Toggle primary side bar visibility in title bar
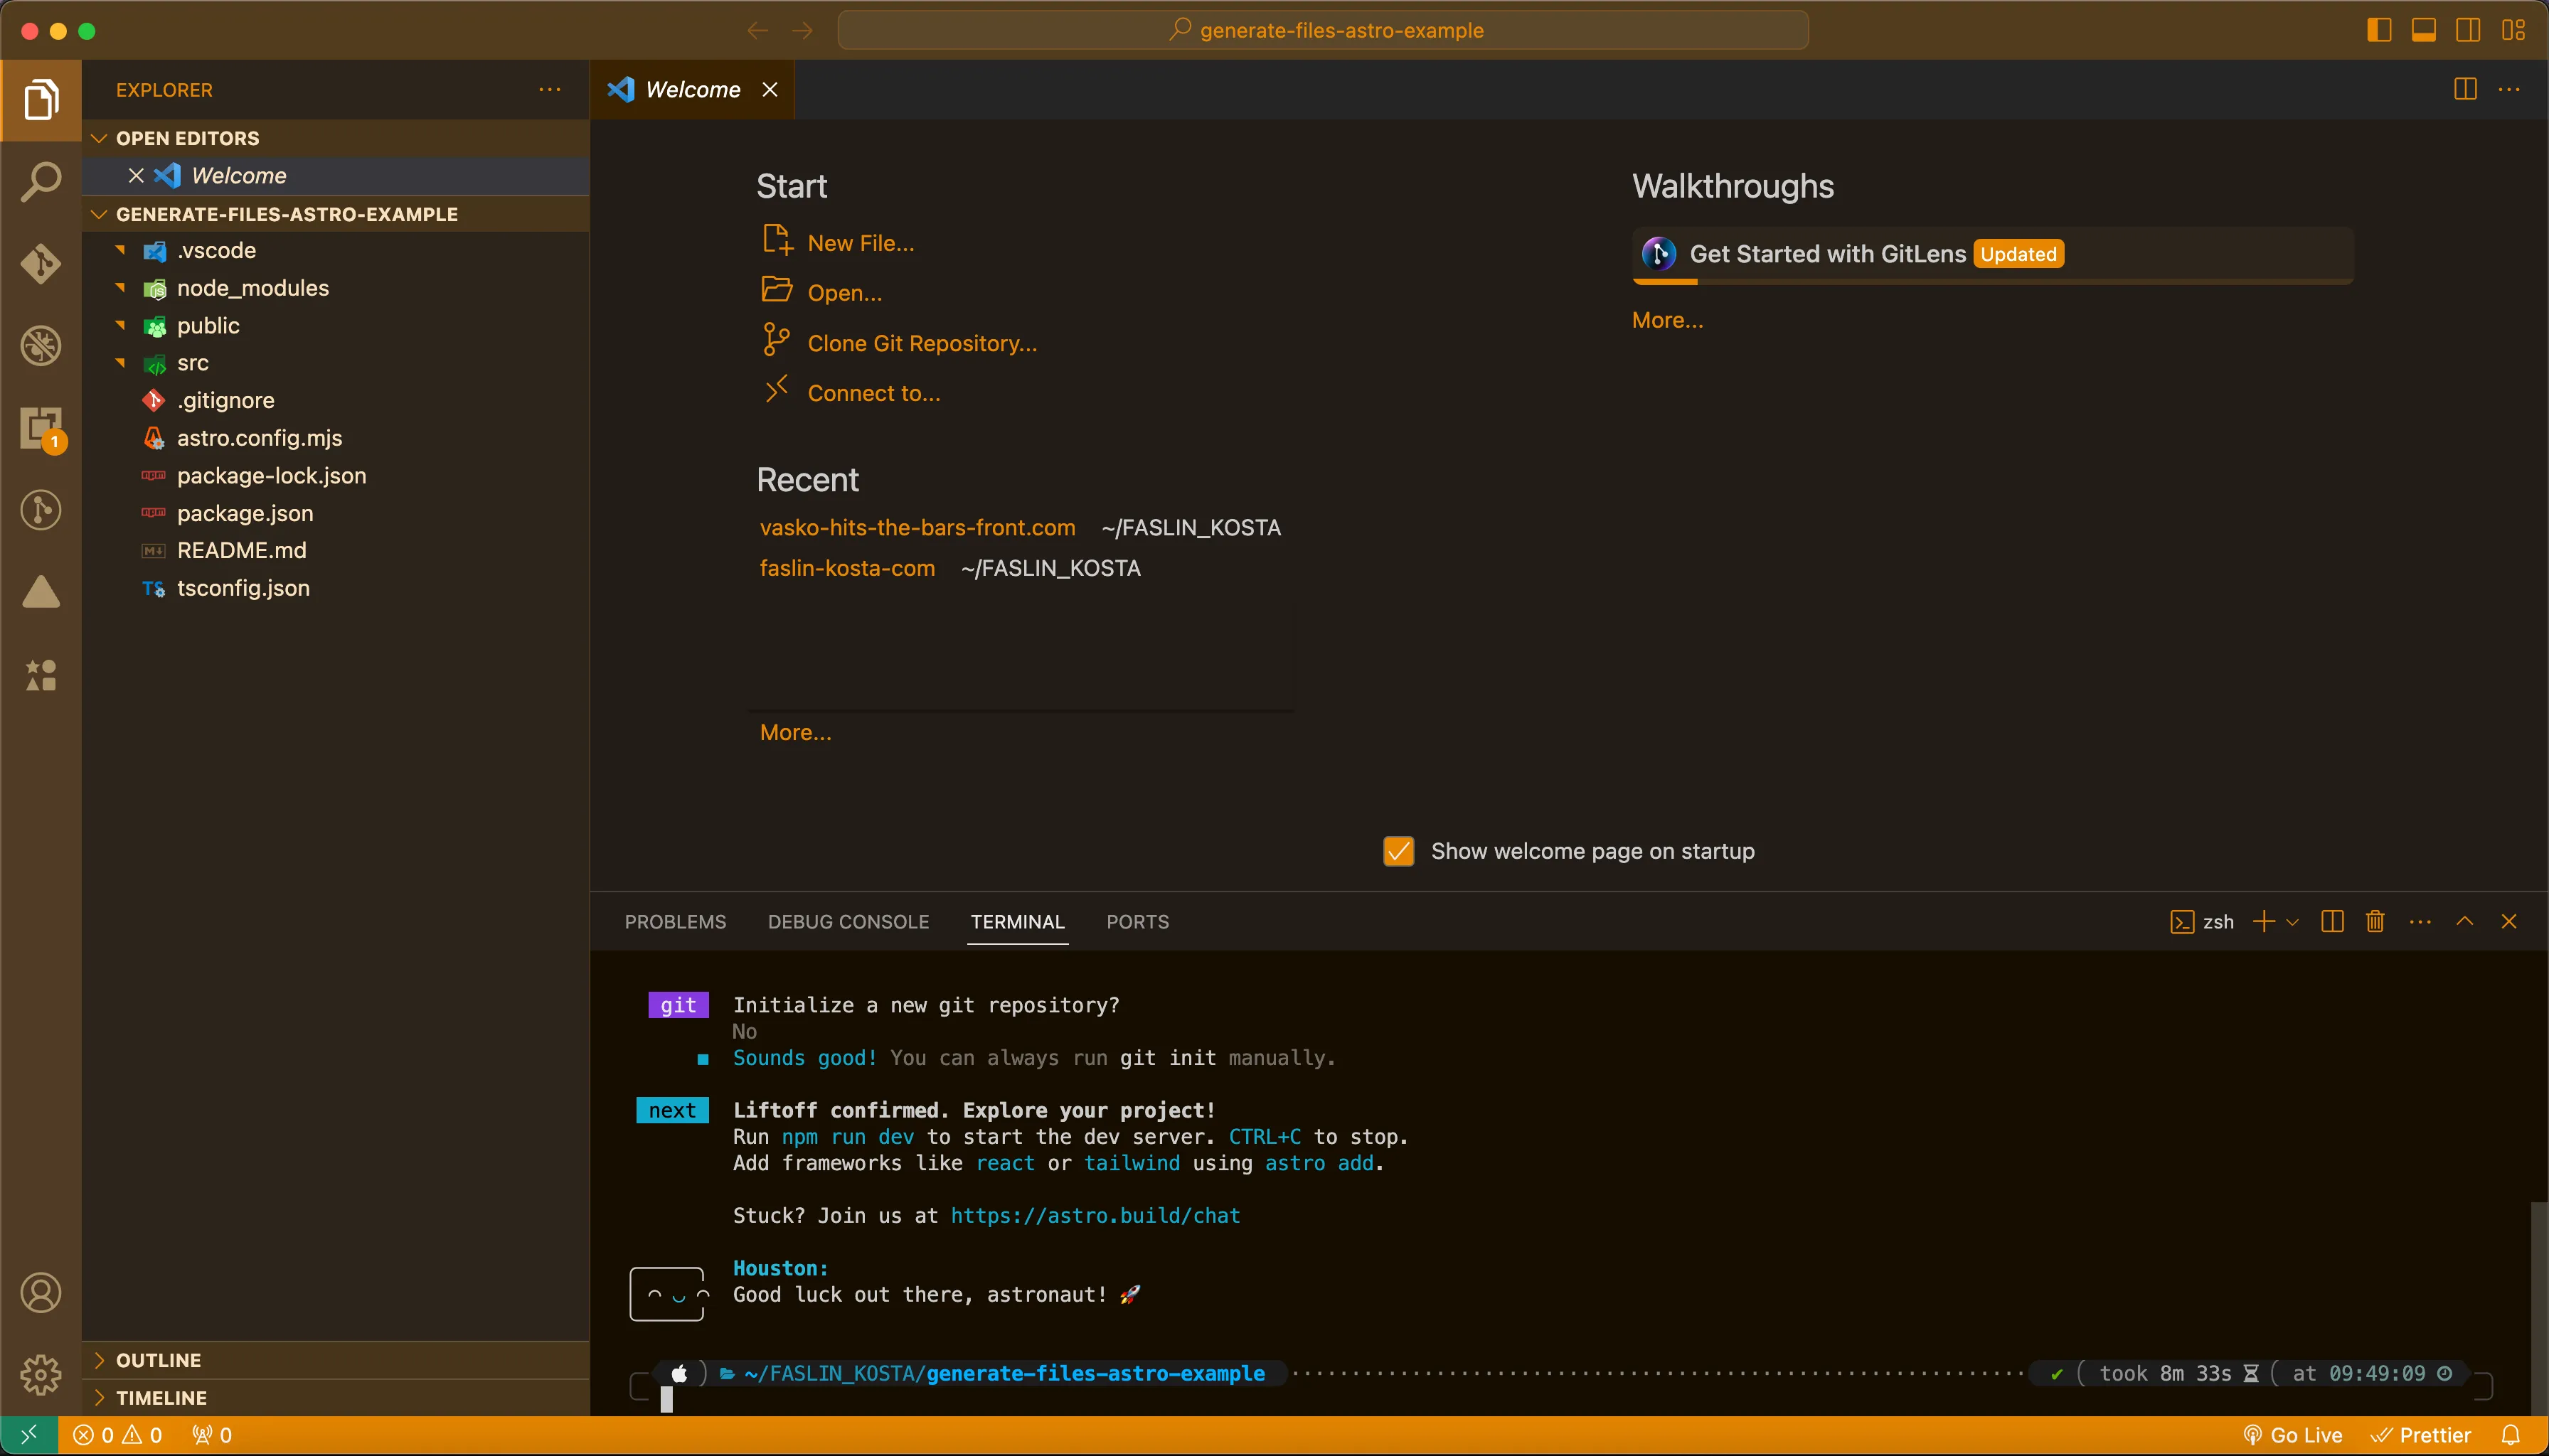This screenshot has height=1456, width=2549. [2380, 30]
